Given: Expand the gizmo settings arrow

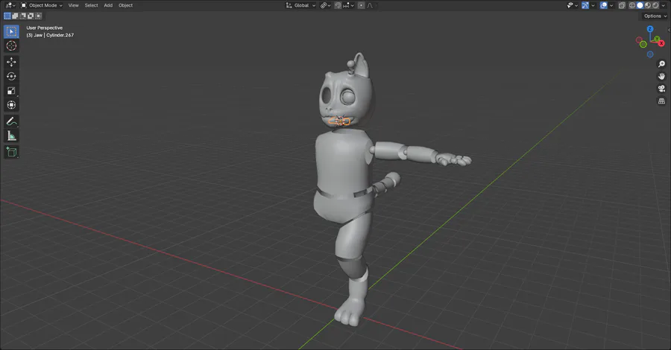Looking at the screenshot, I should [x=593, y=5].
